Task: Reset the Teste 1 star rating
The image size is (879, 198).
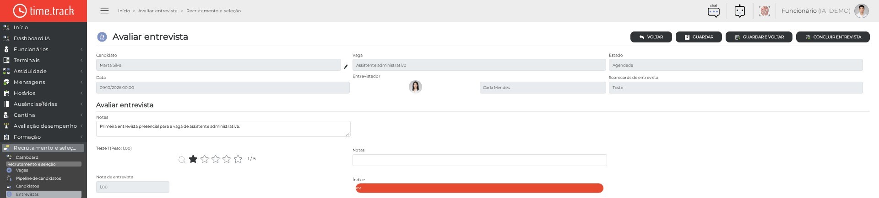Action: (182, 159)
